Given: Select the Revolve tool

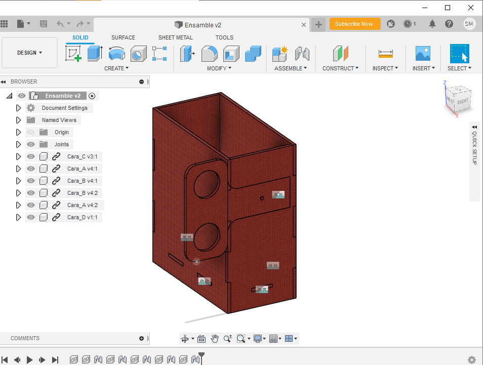Looking at the screenshot, I should (x=117, y=54).
